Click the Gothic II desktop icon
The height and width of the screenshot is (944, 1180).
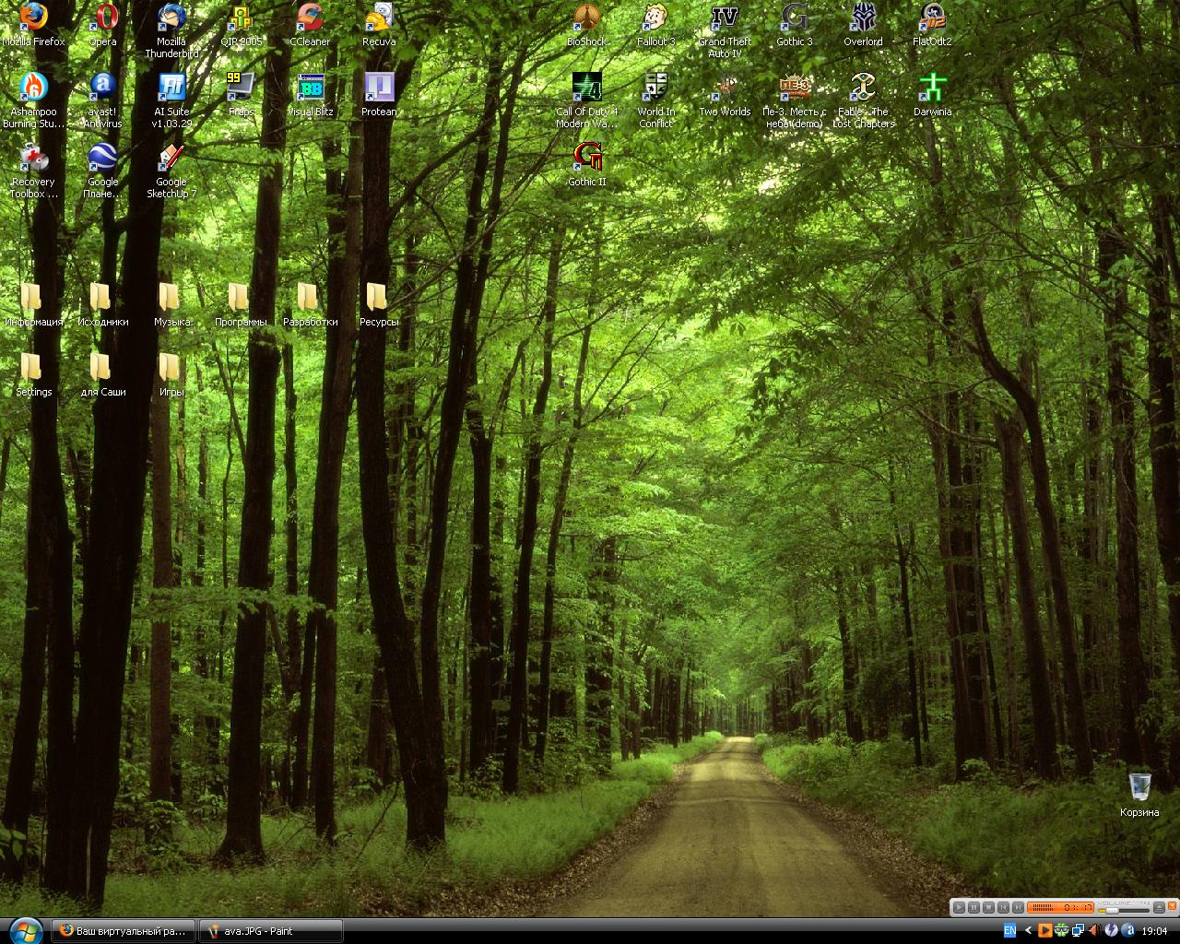[x=587, y=159]
